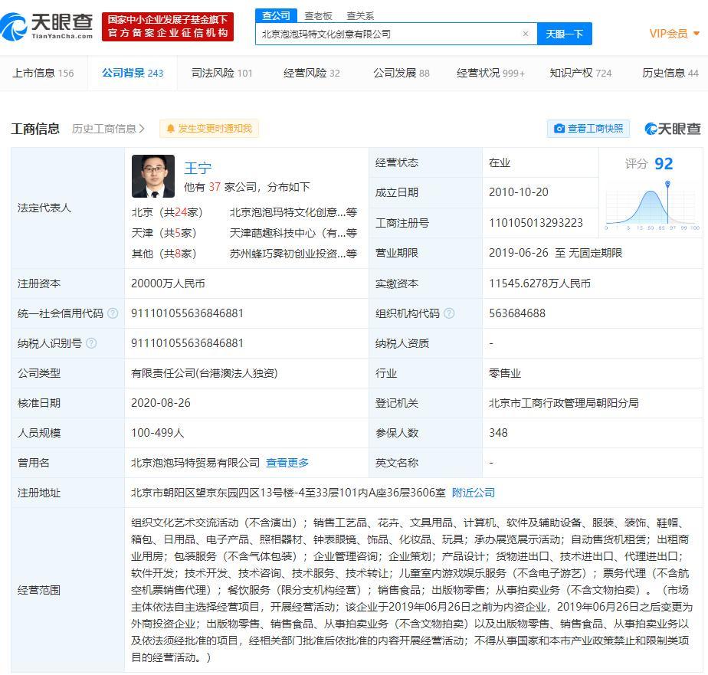Viewport: 708px width, 675px height.
Task: Click 北京泡泡玛特文化创意...等 company link
Action: pyautogui.click(x=293, y=212)
